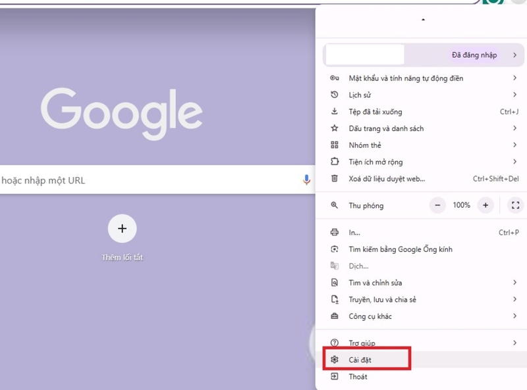Click the exit icon beside Thoát
527x390 pixels.
click(x=335, y=376)
